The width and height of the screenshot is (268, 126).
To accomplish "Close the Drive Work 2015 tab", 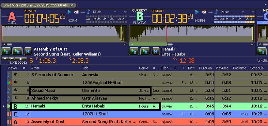I will pyautogui.click(x=72, y=5).
